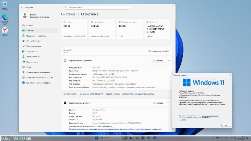
Task: Open Task View on the taskbar
Action: 131,138
